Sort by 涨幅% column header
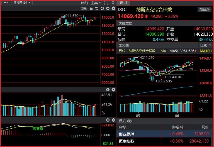The image size is (214, 147). (x=177, y=127)
